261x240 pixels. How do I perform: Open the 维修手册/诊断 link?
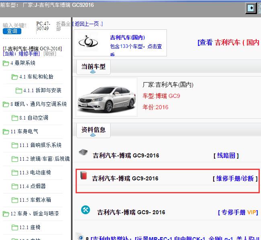235,179
